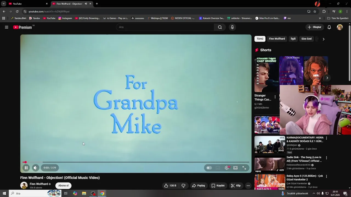The image size is (351, 197).
Task: Show hidden system tray icons
Action: (x=314, y=193)
